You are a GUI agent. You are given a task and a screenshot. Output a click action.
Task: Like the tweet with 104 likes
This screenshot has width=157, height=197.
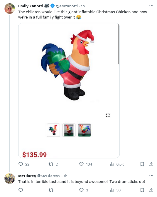pyautogui.click(x=86, y=164)
